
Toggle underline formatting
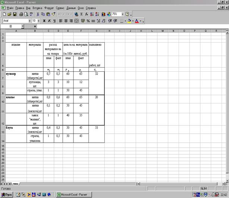[54, 21]
